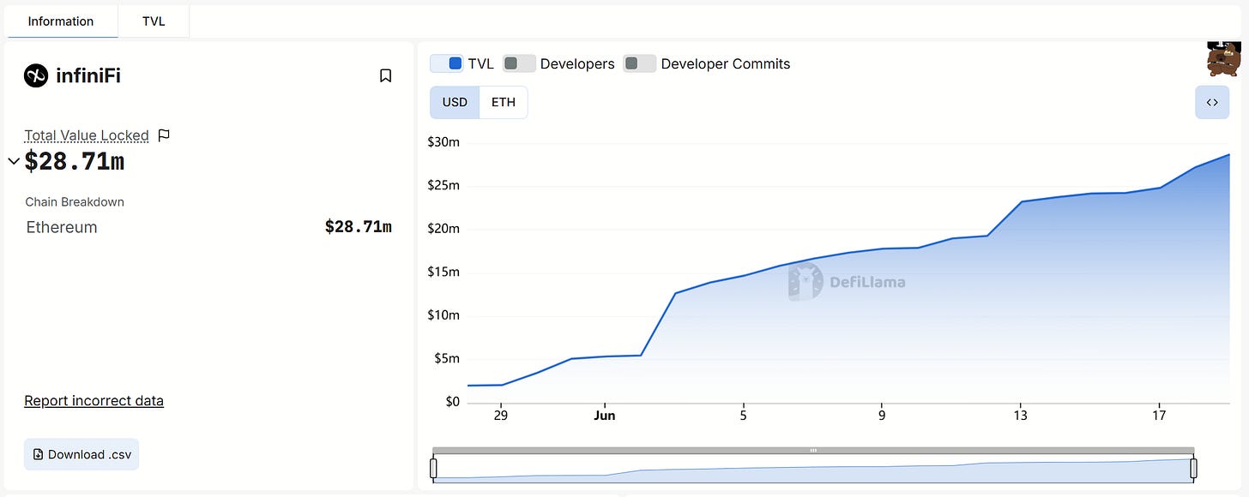
Task: Click Report incorrect data link
Action: pyautogui.click(x=94, y=400)
